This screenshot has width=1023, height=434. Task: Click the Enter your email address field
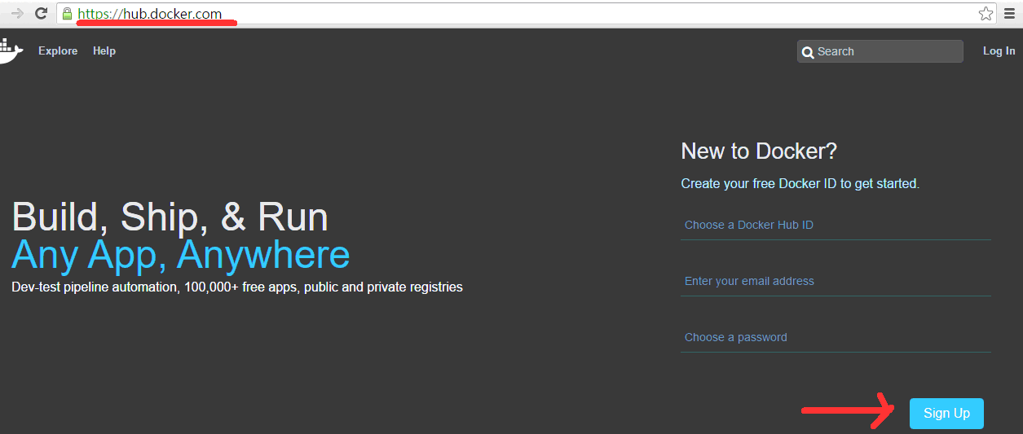click(836, 281)
